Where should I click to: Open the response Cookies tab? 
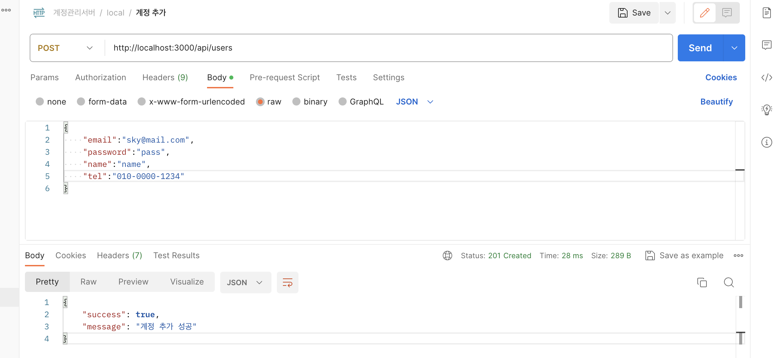[x=71, y=256]
